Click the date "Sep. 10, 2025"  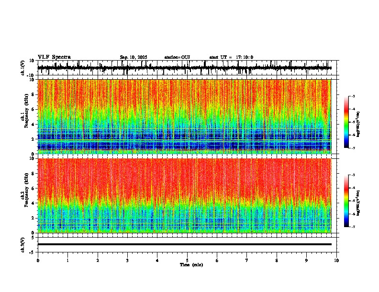[x=134, y=57]
